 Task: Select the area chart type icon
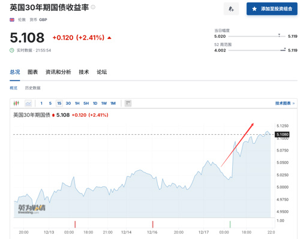[x=28, y=103]
